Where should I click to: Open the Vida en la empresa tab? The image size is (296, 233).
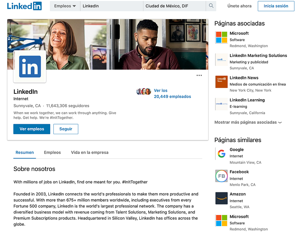[x=90, y=153]
